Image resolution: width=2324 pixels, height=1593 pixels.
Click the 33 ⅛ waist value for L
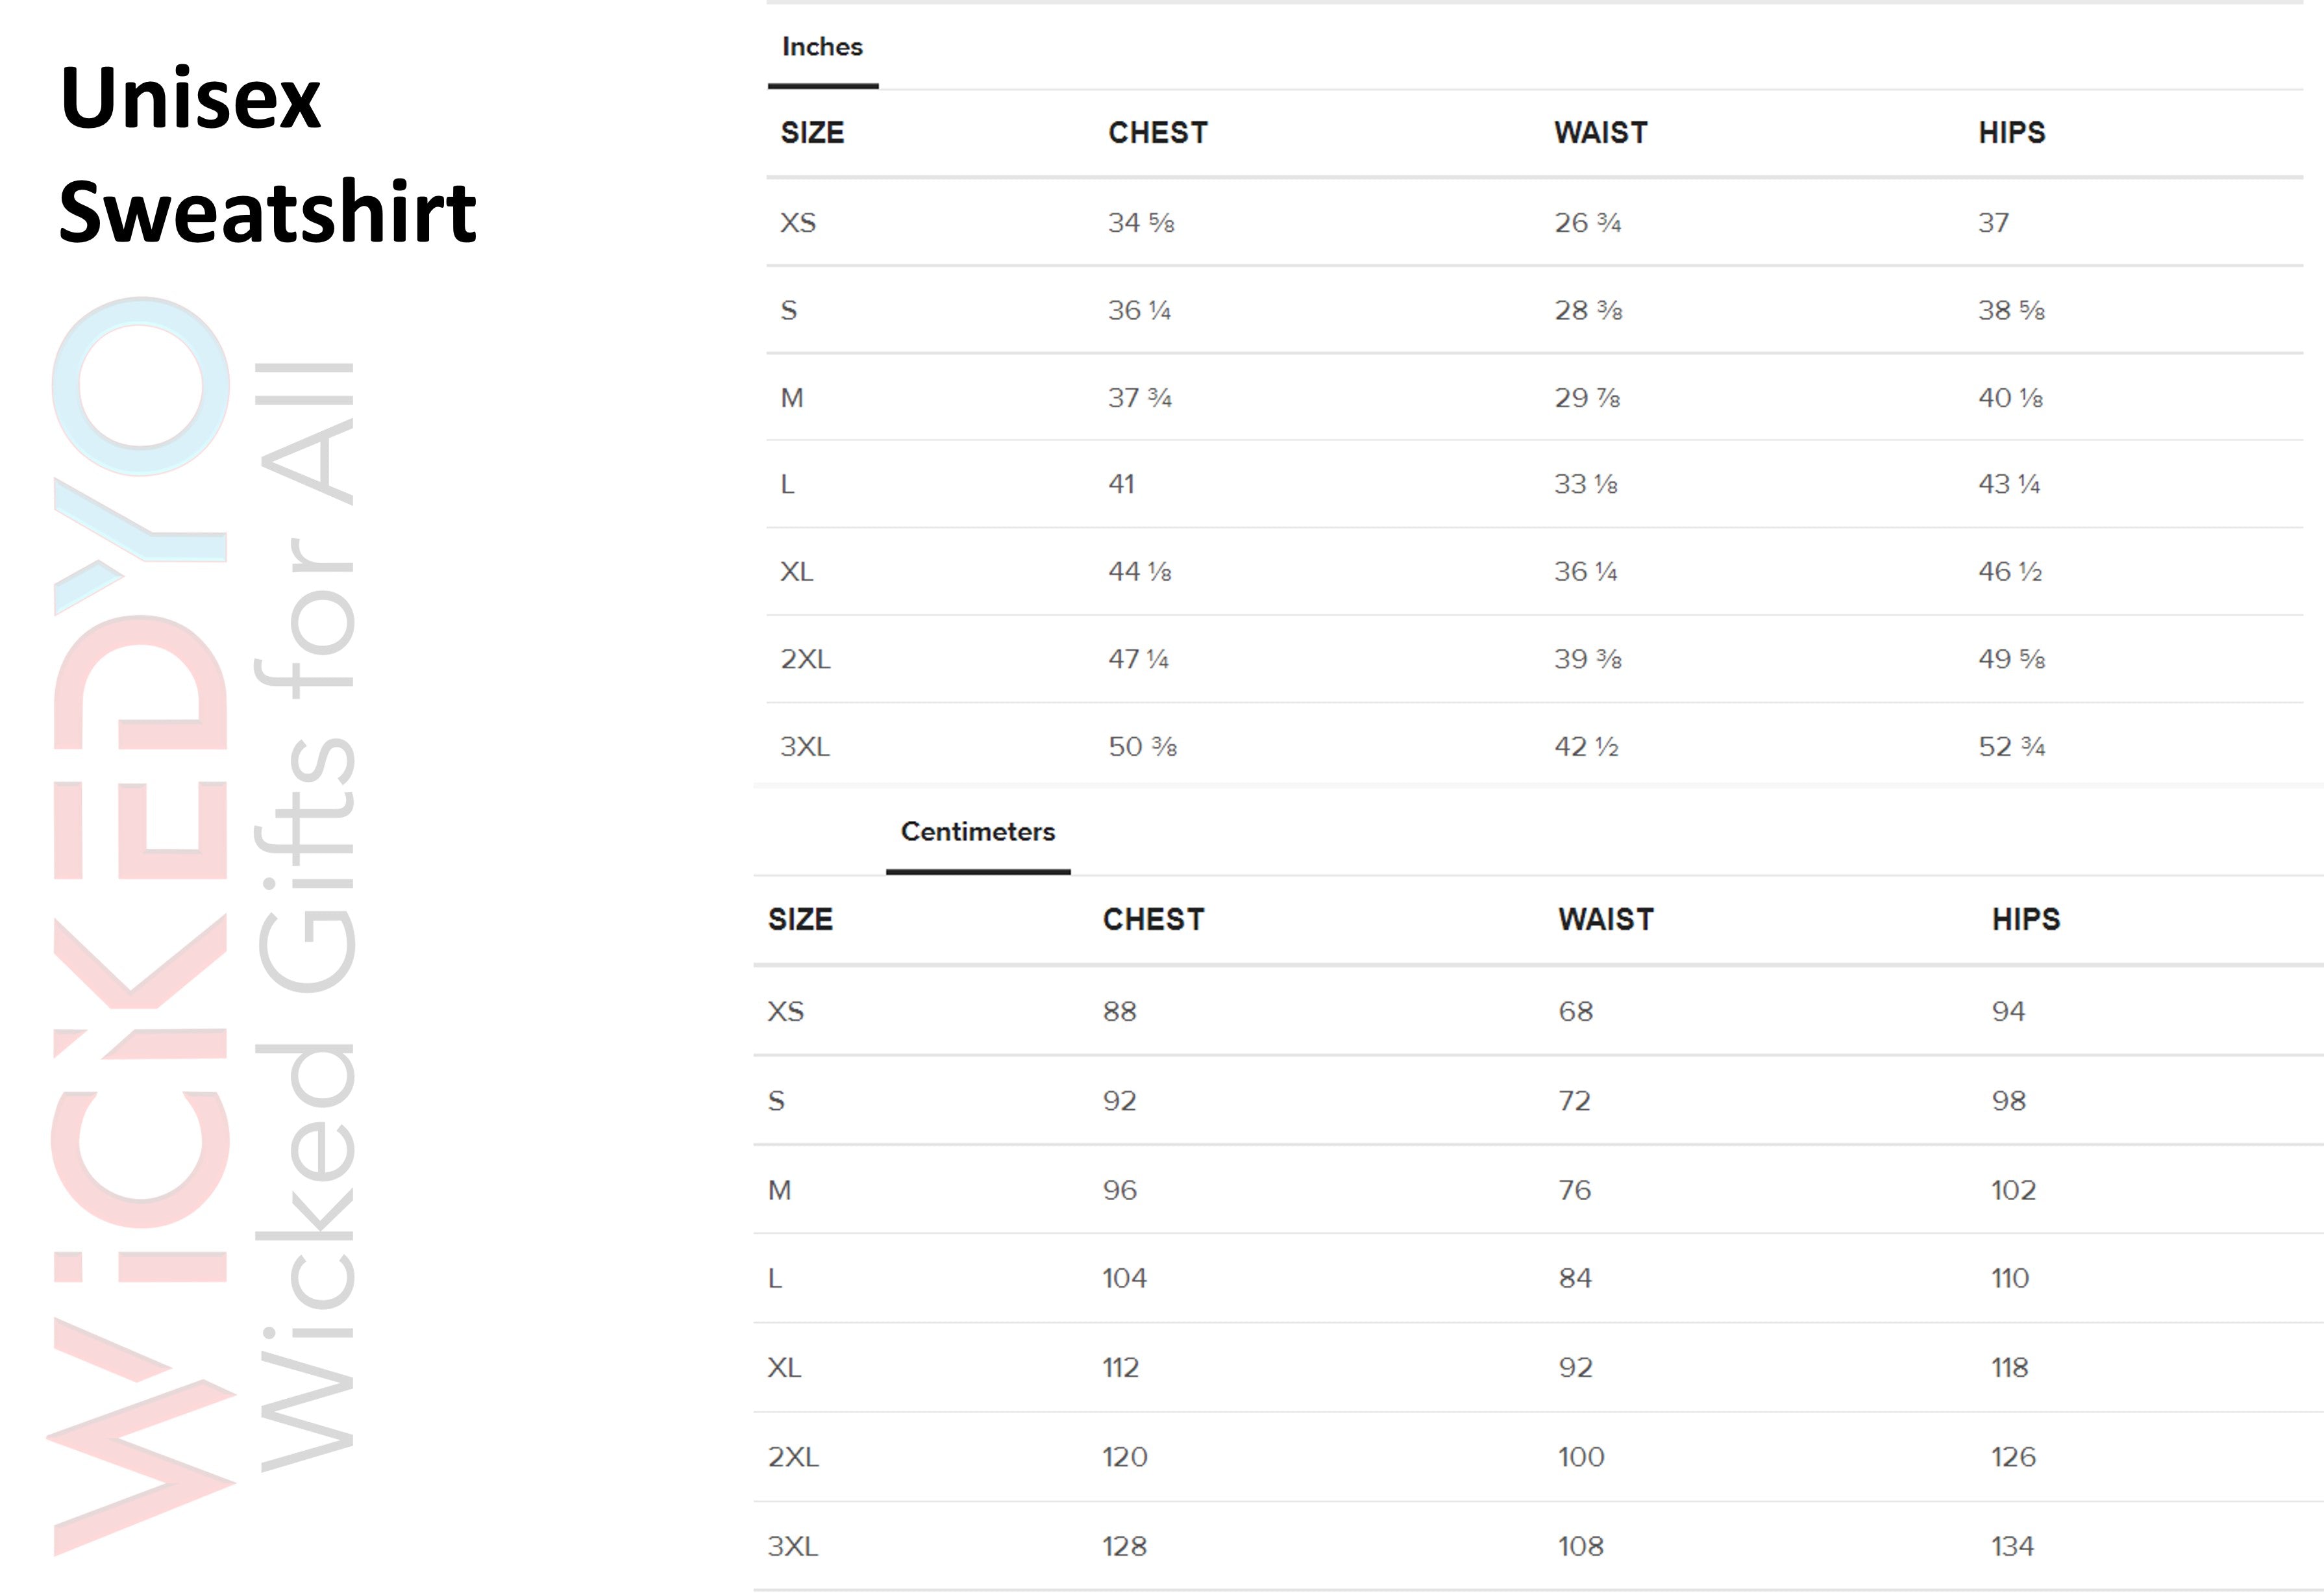point(1585,484)
